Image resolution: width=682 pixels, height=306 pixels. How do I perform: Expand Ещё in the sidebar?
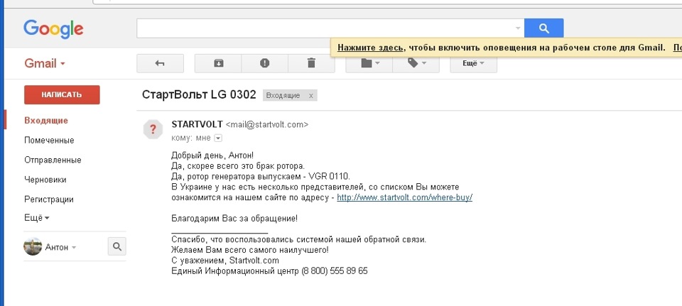pyautogui.click(x=36, y=218)
